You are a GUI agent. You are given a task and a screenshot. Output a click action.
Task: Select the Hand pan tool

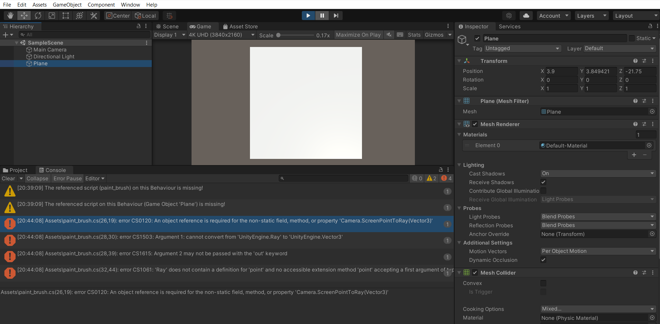(x=10, y=15)
